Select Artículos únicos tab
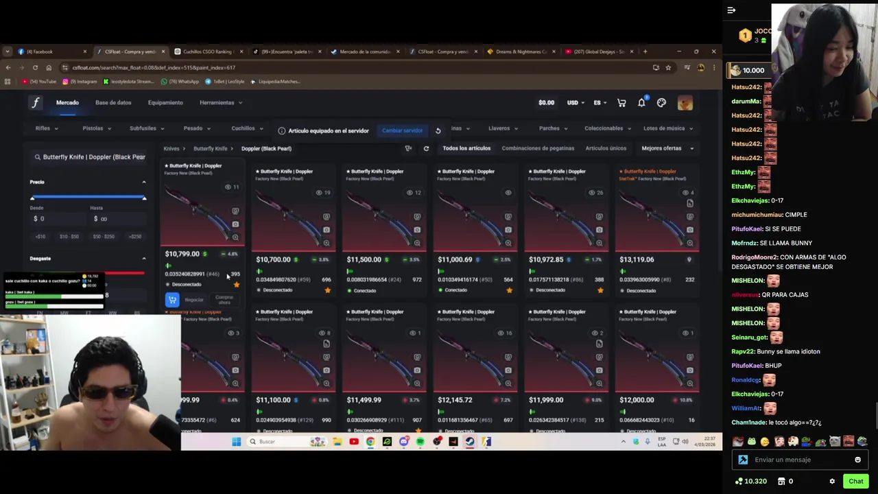Image resolution: width=878 pixels, height=494 pixels. coord(606,148)
